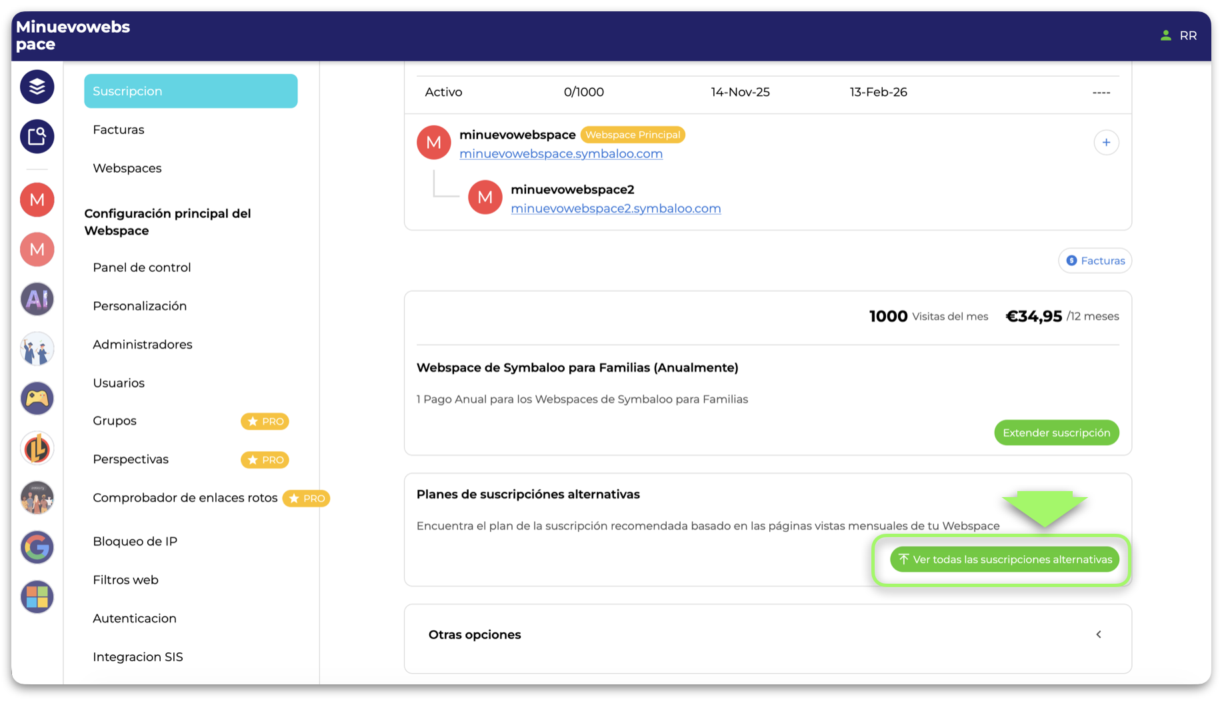Click the PRO badge beside Grupos

[265, 421]
